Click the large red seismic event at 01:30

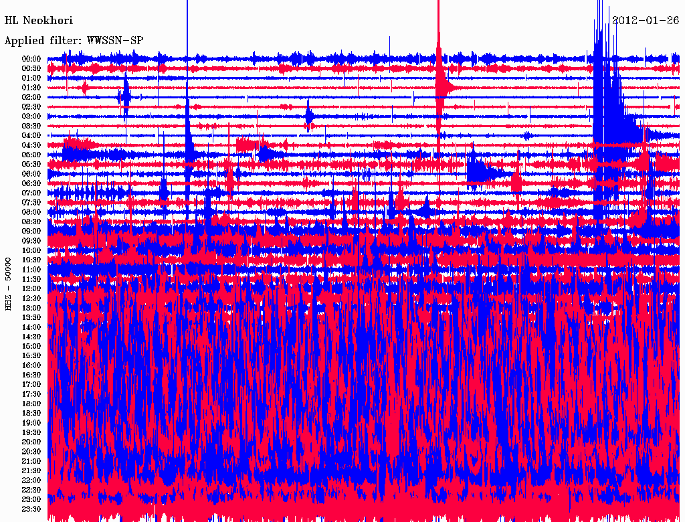[x=439, y=86]
